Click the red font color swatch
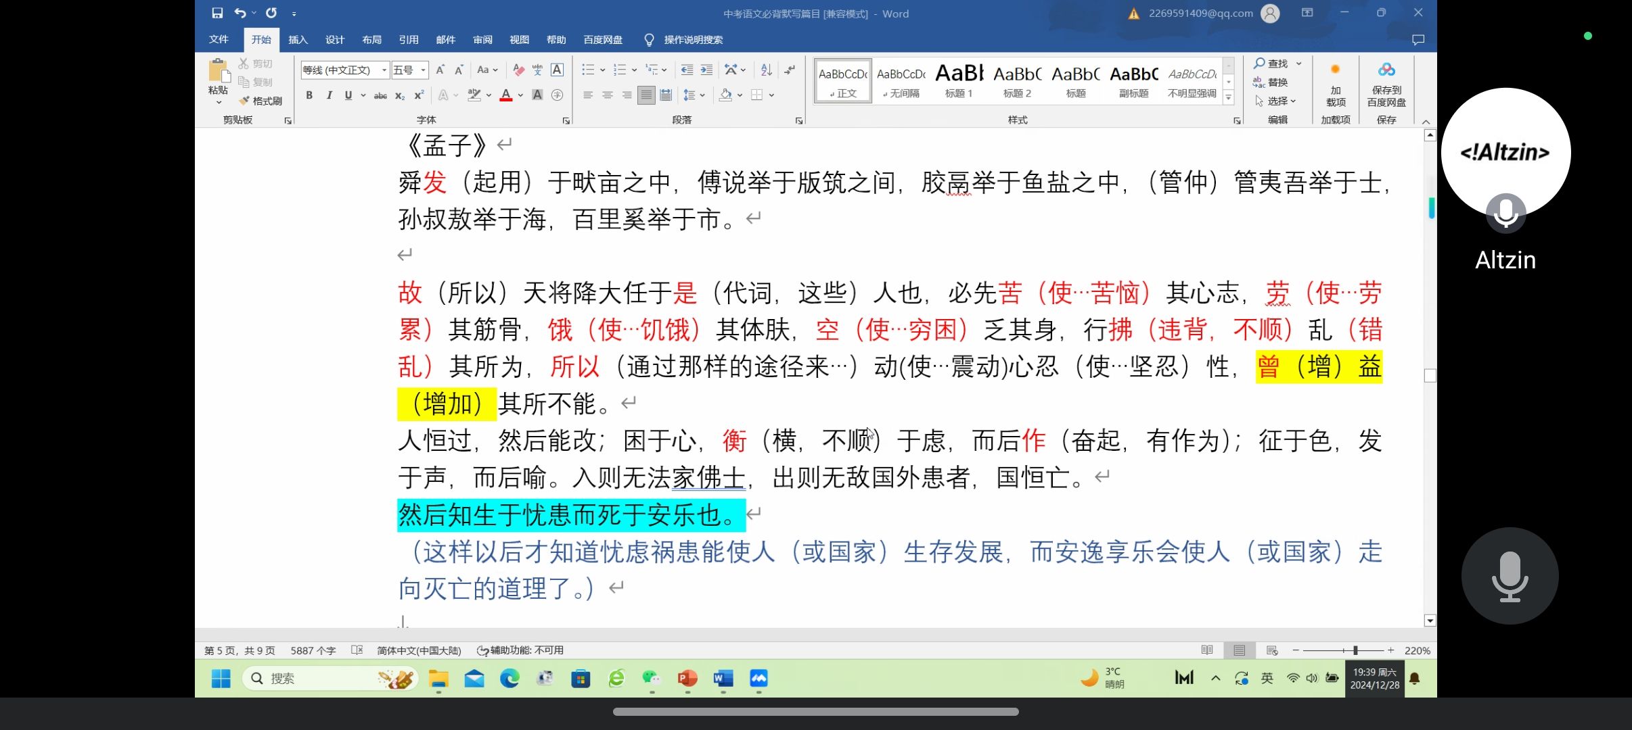1632x730 pixels. tap(505, 95)
